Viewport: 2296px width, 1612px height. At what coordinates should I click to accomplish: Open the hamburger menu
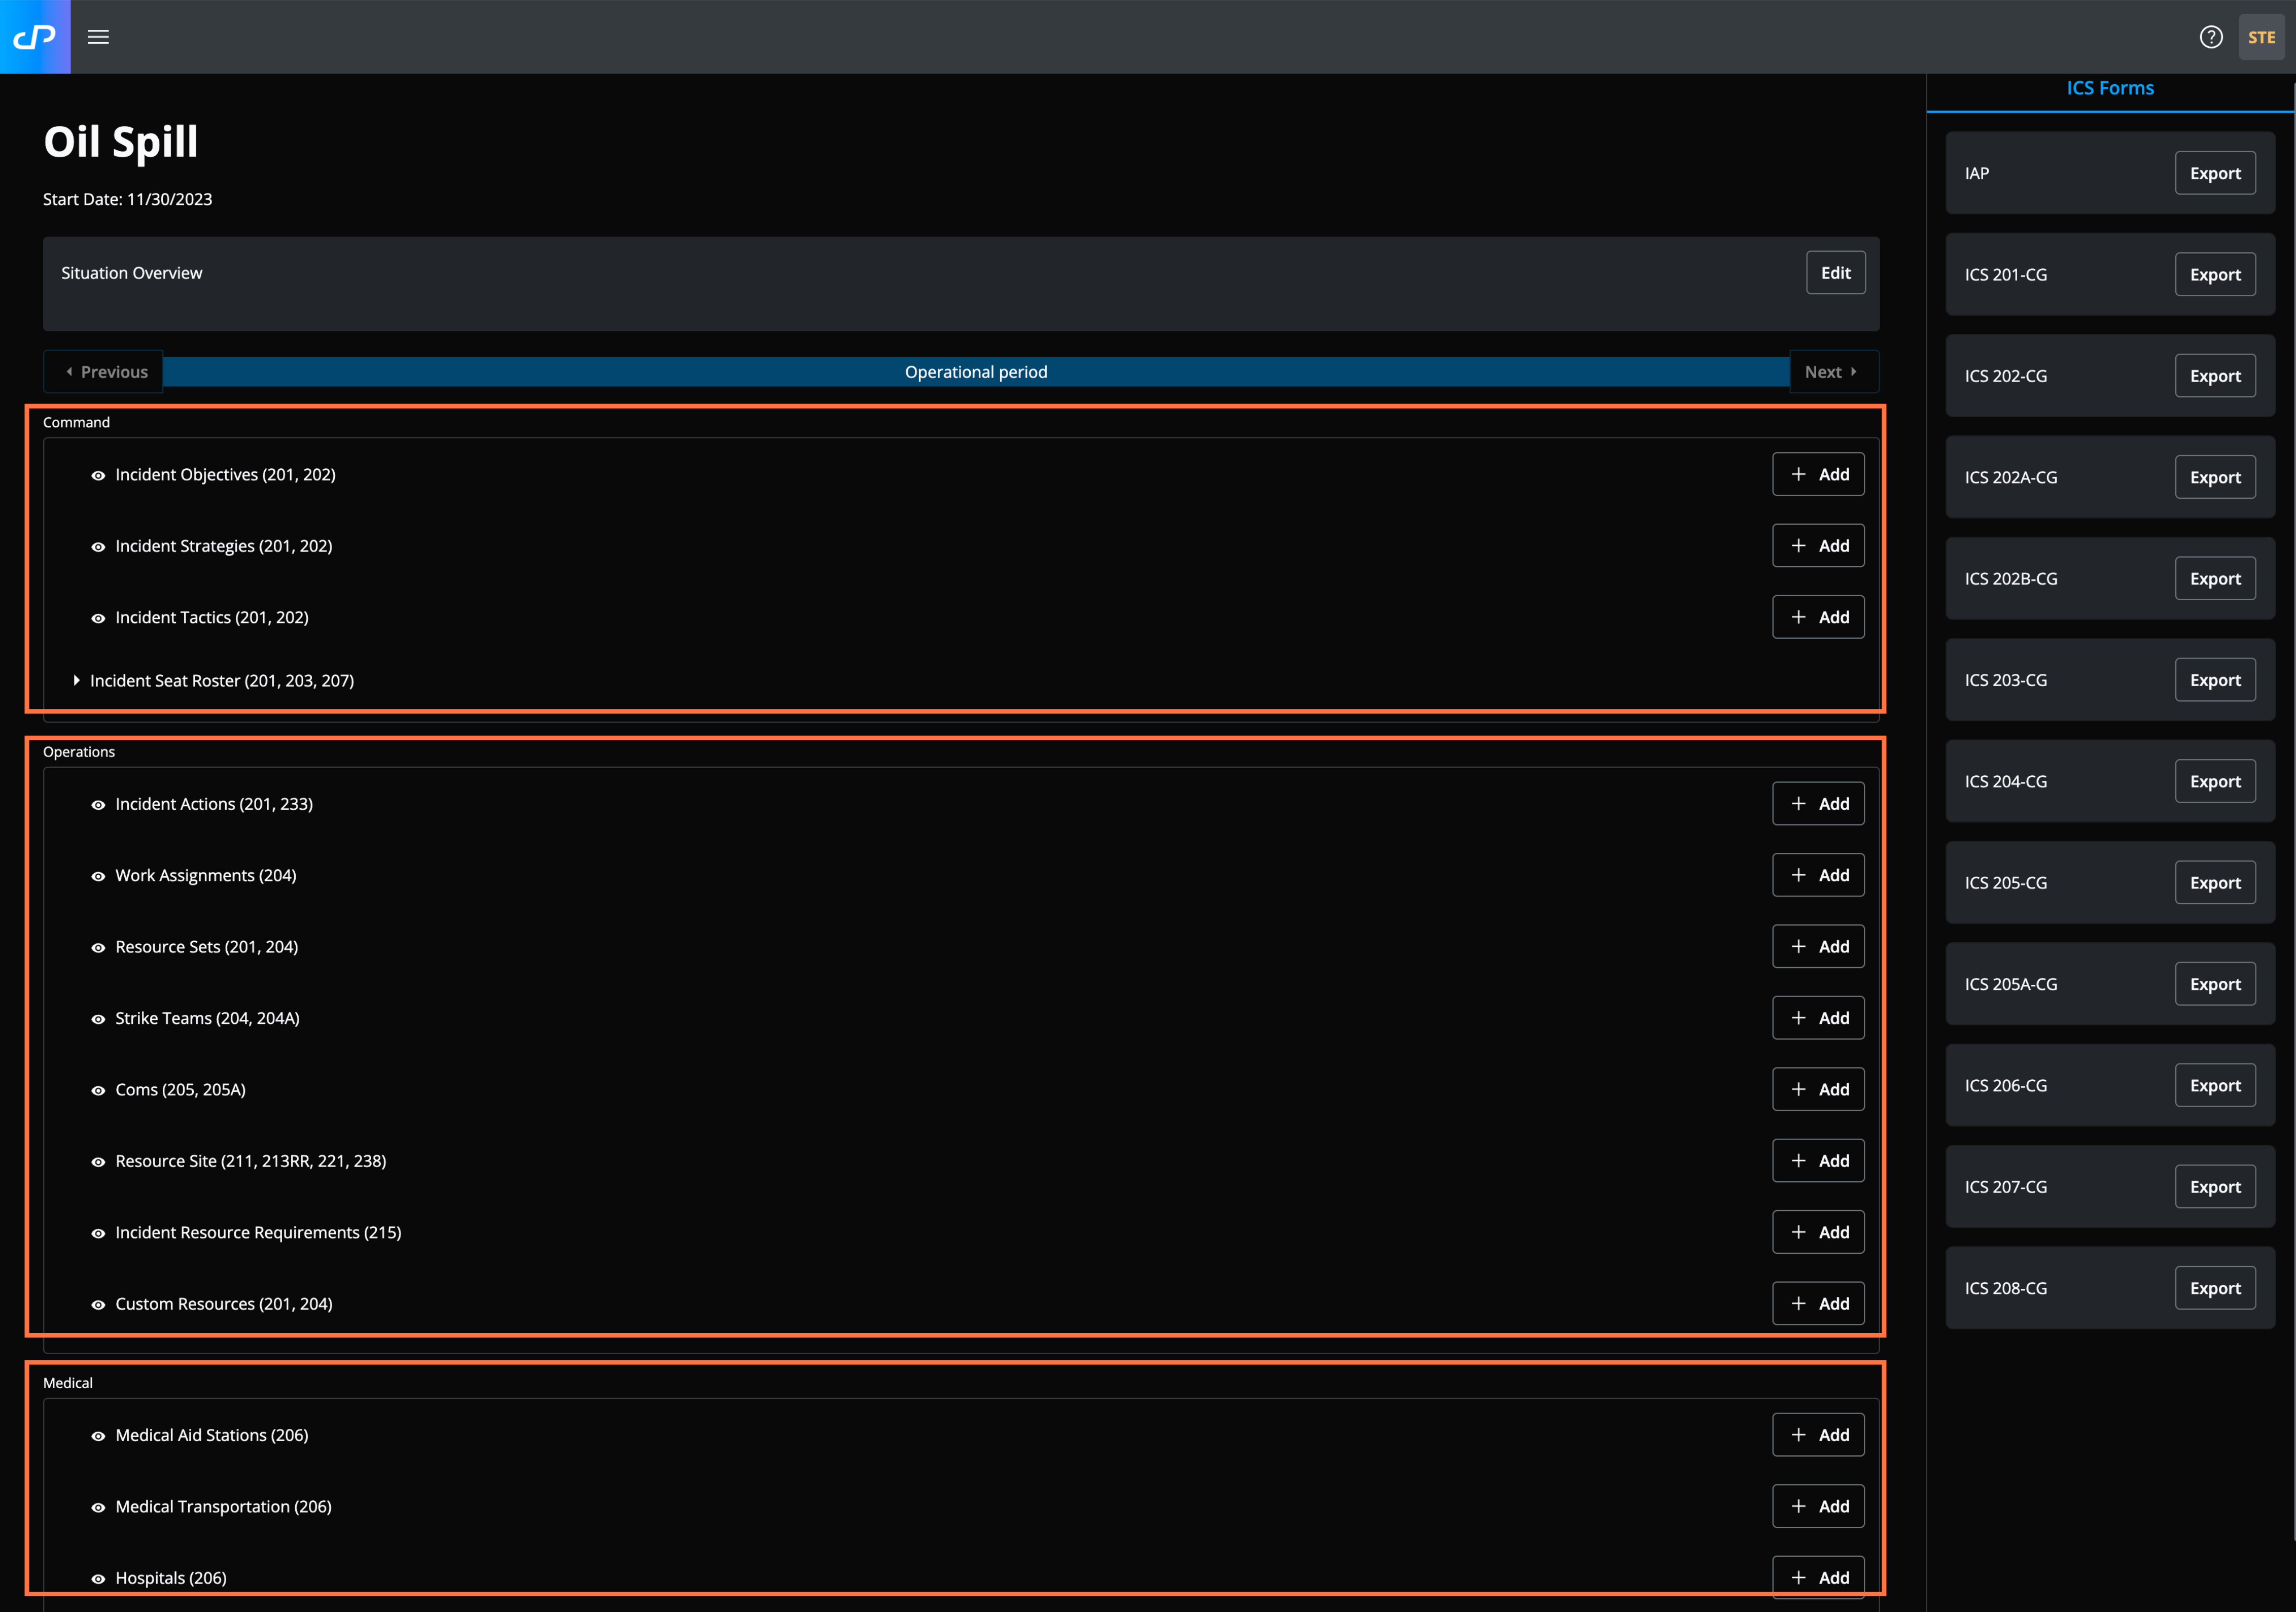(98, 37)
